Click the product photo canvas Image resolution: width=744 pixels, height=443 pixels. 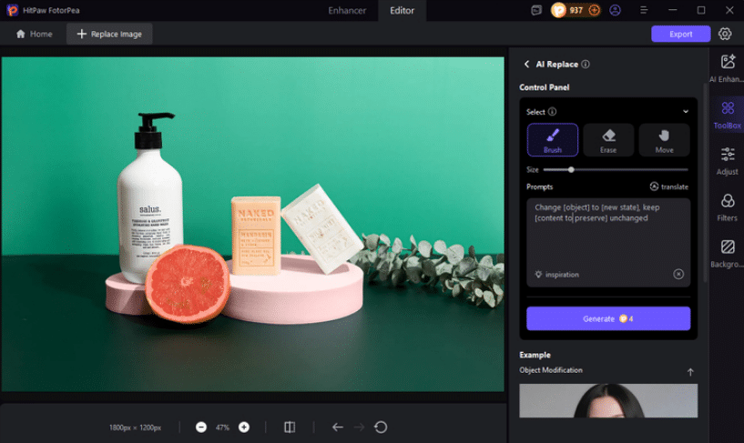coord(253,225)
